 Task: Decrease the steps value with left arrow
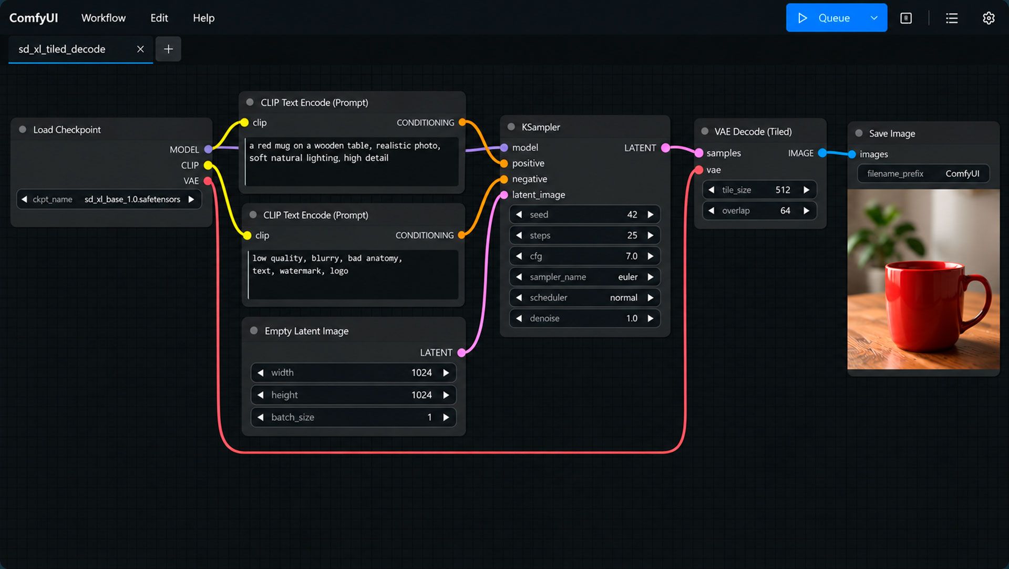click(x=519, y=235)
